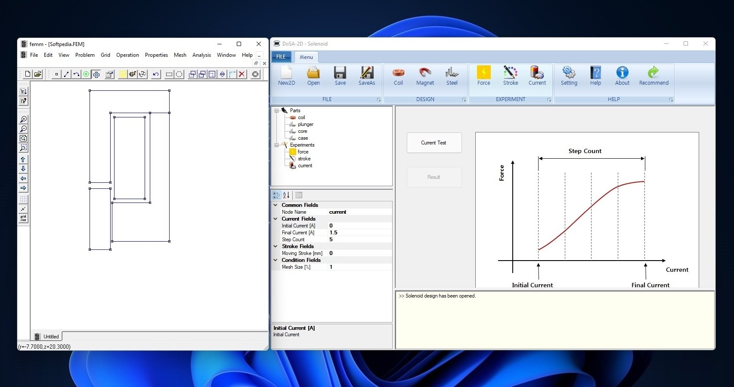Click the Final Current value field
This screenshot has width=734, height=387.
click(360, 233)
